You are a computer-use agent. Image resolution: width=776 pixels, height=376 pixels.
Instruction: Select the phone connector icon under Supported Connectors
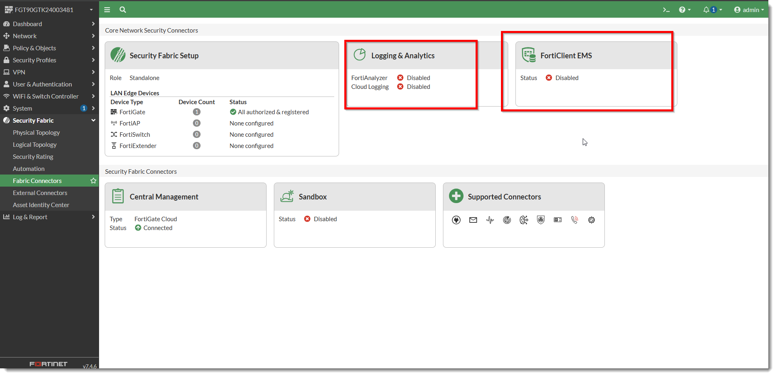575,220
